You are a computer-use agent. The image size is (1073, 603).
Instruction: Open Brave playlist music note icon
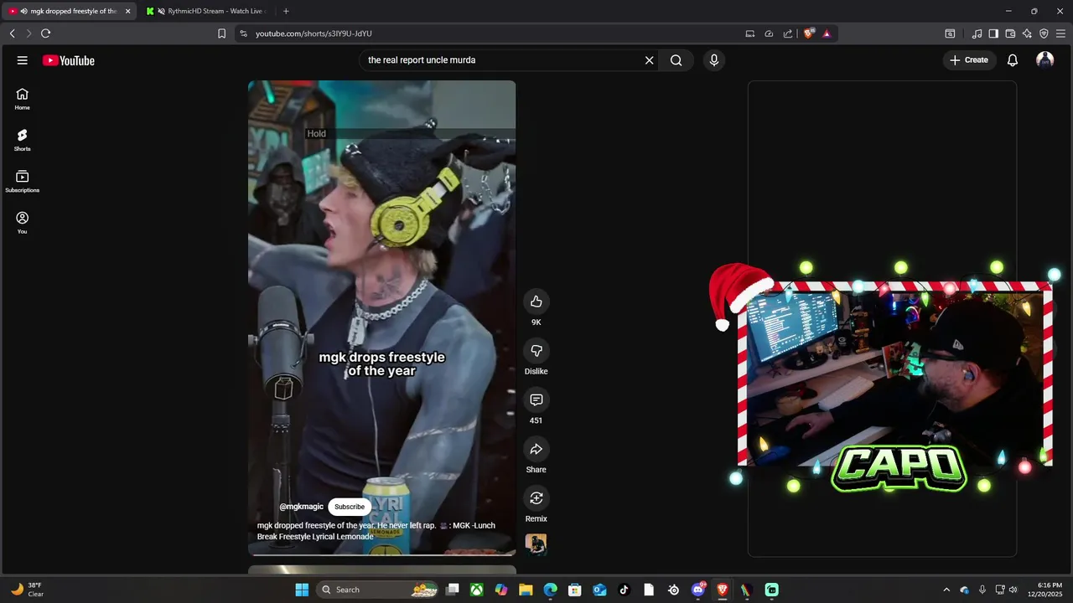coord(977,33)
